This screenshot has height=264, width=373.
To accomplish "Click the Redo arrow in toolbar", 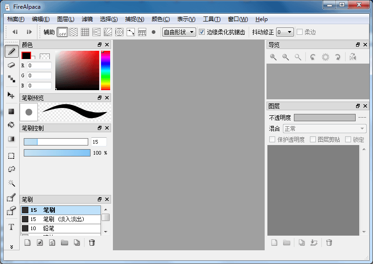I will pyautogui.click(x=29, y=32).
